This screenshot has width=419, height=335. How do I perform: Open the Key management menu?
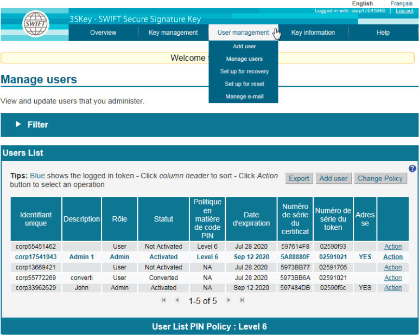173,33
